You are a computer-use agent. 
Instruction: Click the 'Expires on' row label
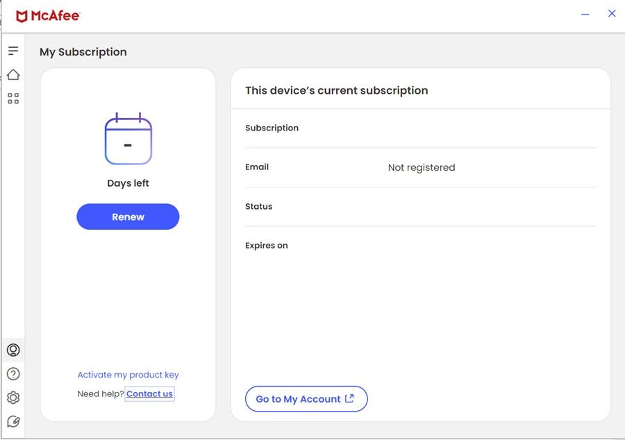266,246
